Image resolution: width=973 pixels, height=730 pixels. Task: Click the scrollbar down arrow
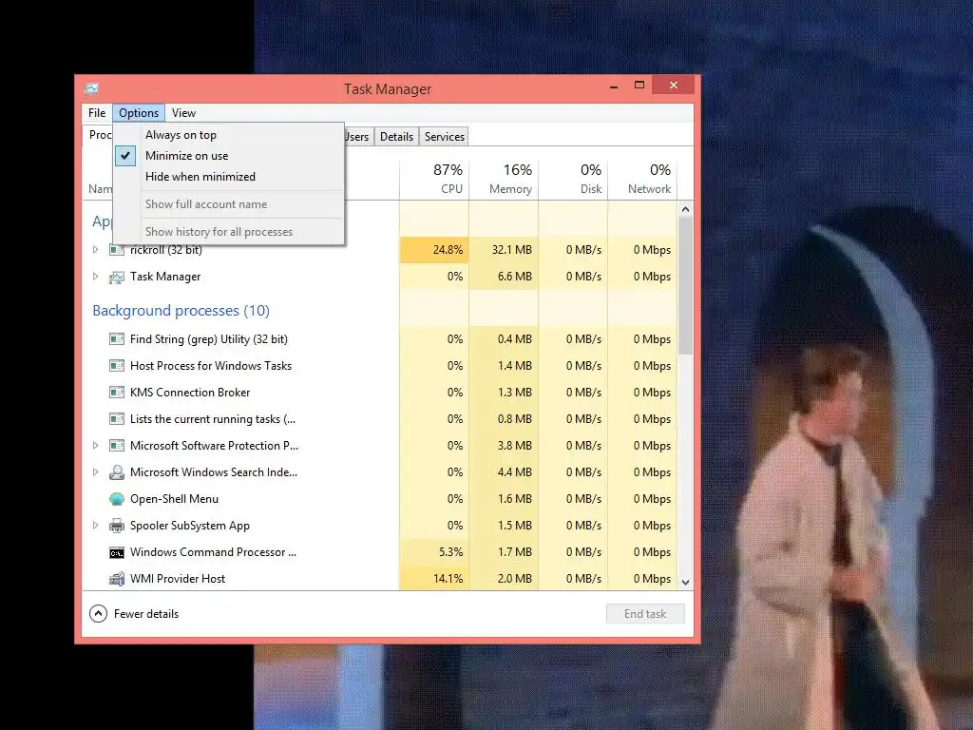point(686,583)
